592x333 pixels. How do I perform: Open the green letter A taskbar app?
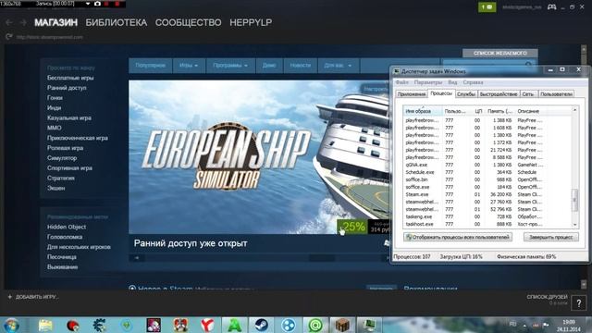[234, 325]
